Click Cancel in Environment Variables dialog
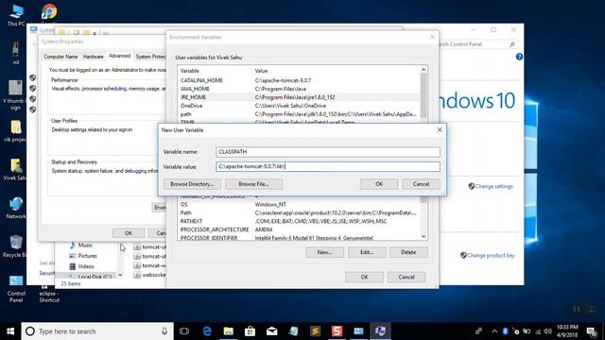 [x=406, y=277]
